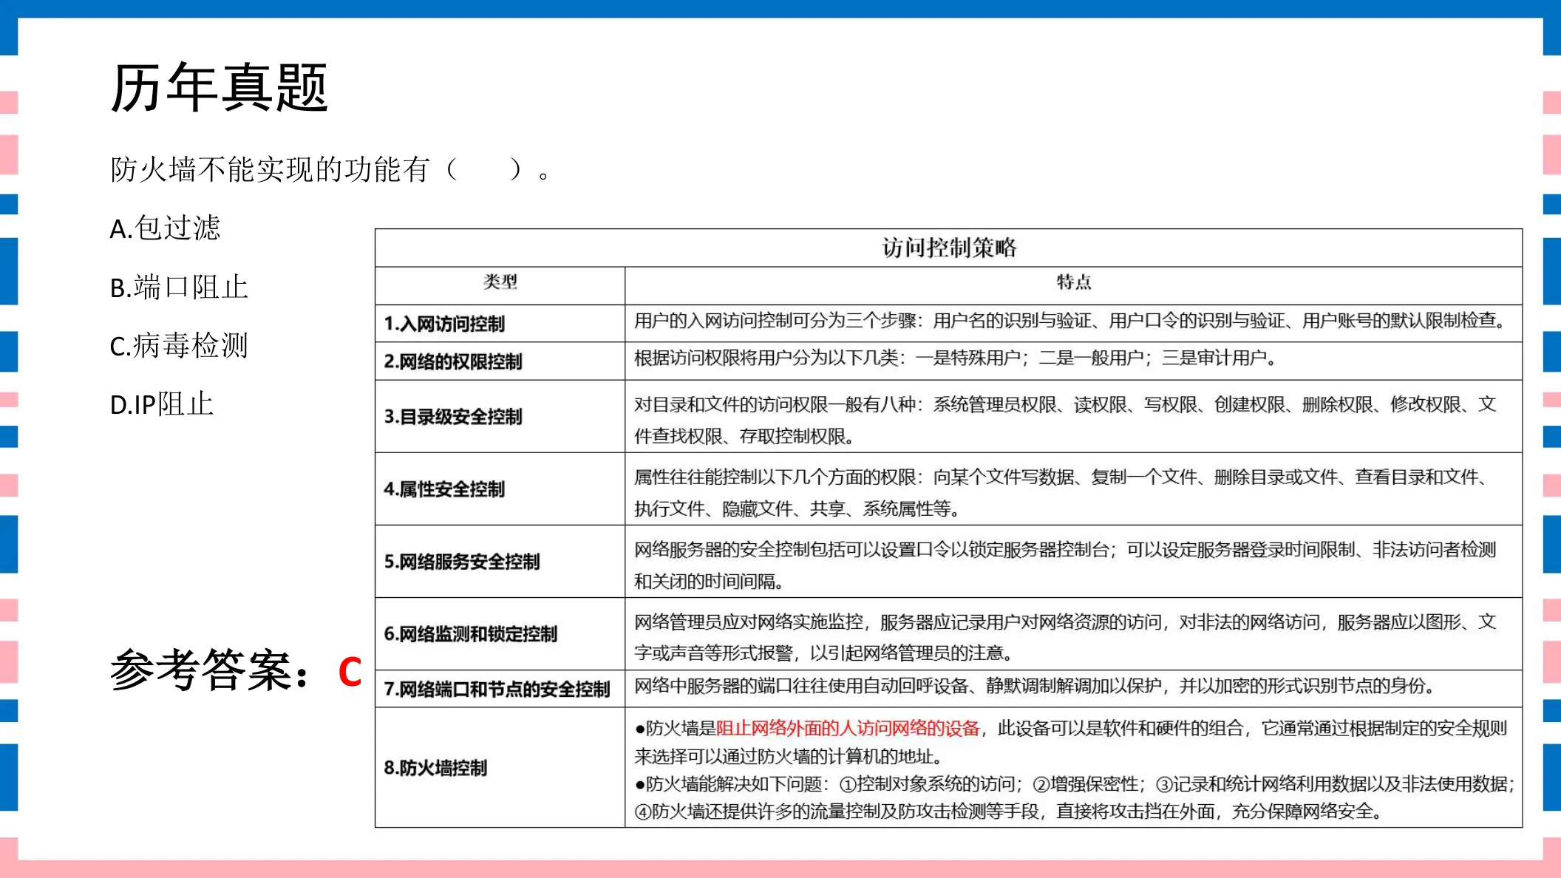Click the red text 阻止网络外面的人访问网络的设备
The image size is (1561, 878).
pyautogui.click(x=848, y=728)
